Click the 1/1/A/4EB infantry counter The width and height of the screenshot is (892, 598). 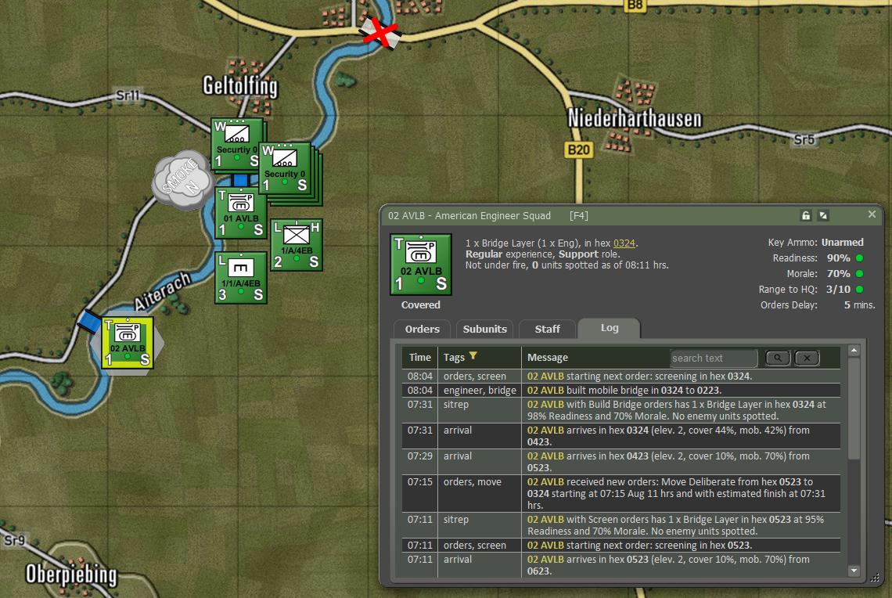coord(240,277)
